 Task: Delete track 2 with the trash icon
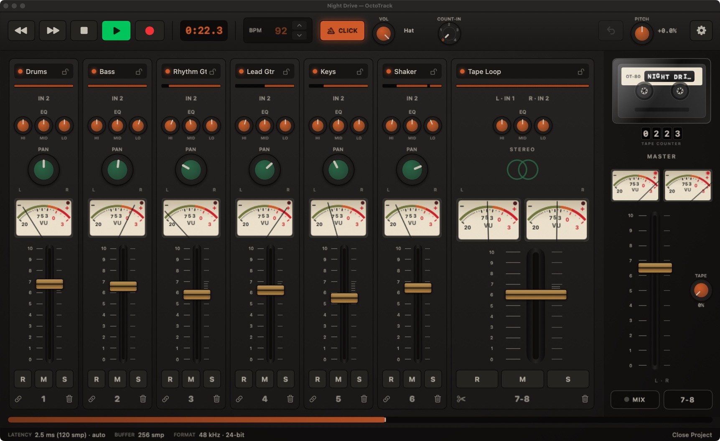tap(143, 399)
